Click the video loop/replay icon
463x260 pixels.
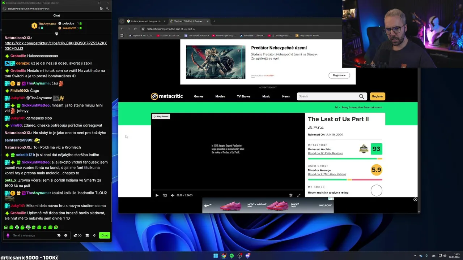tap(165, 195)
